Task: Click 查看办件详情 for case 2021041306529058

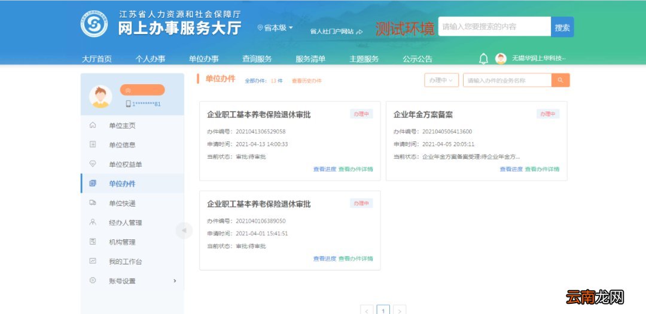Action: click(x=355, y=169)
